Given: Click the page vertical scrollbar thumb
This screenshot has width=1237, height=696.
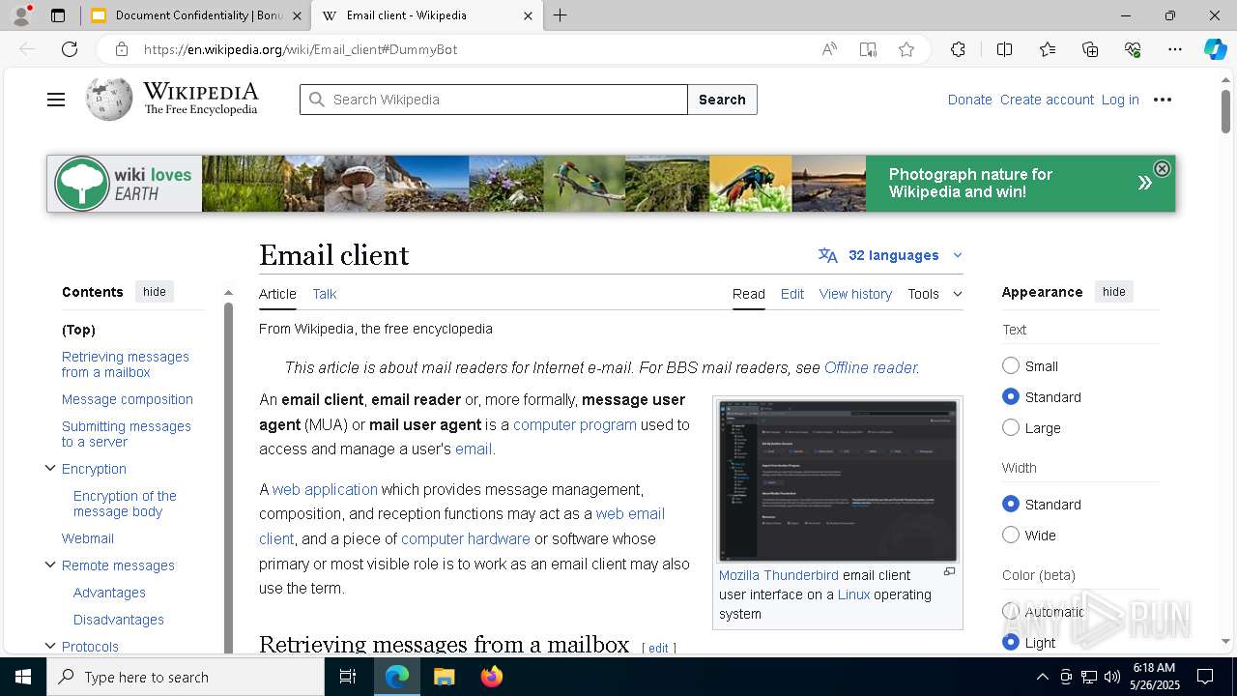Looking at the screenshot, I should pos(1225,111).
